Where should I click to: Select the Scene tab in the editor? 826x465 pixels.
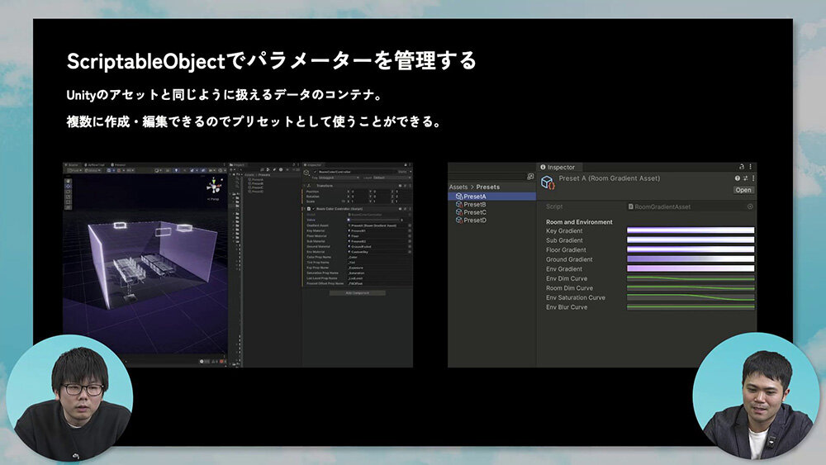pos(73,164)
